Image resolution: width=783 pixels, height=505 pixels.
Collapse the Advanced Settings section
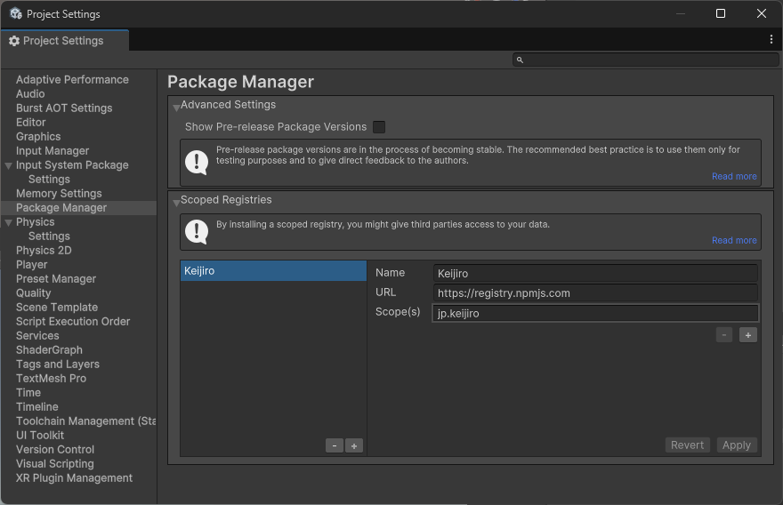(176, 107)
